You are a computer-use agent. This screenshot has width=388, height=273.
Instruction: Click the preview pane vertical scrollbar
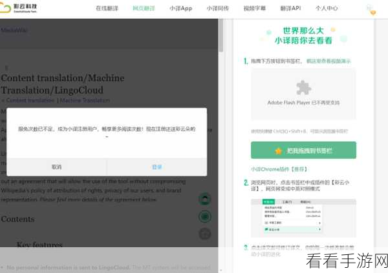[221, 36]
